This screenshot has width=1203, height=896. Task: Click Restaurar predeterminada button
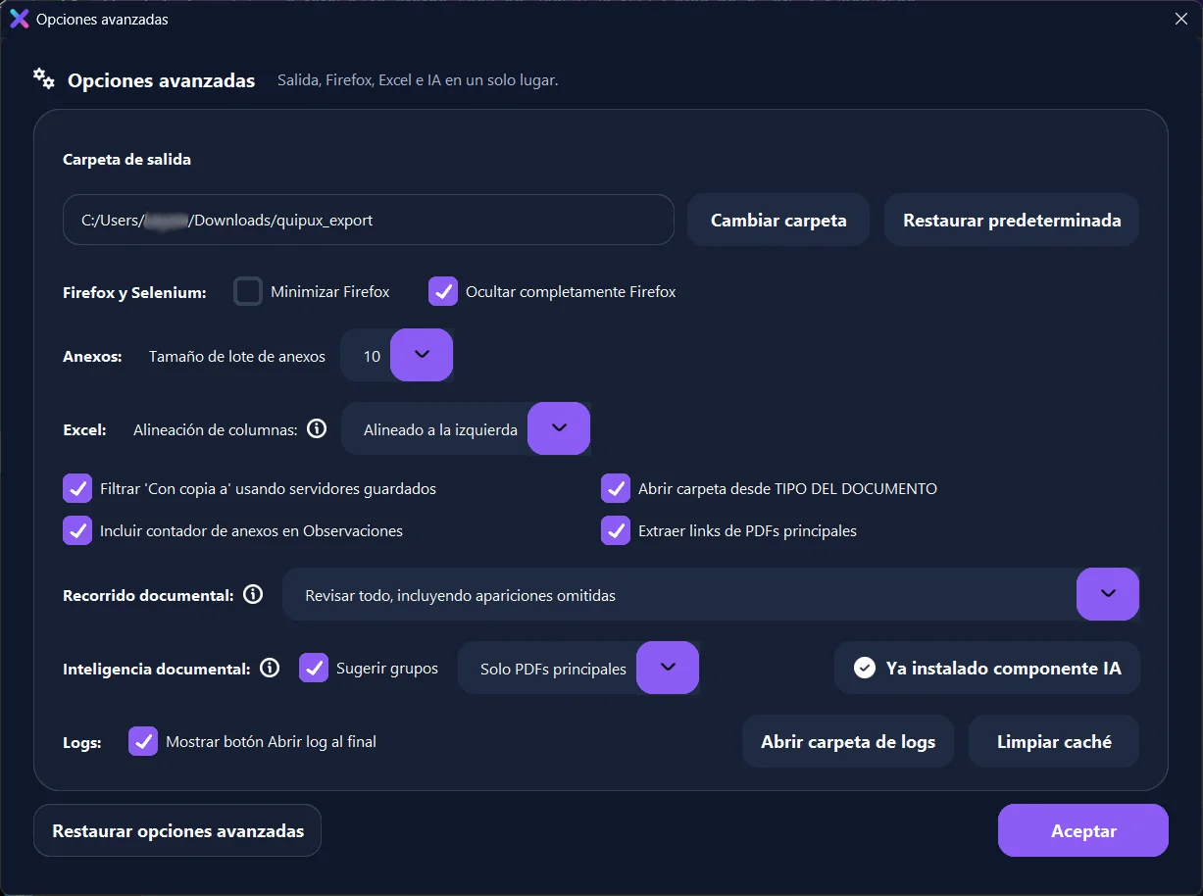(1012, 220)
